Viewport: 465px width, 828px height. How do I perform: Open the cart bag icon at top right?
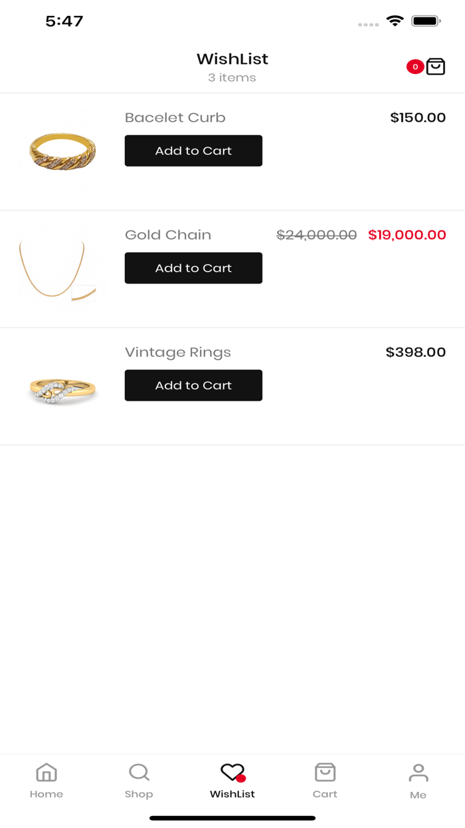pos(436,67)
